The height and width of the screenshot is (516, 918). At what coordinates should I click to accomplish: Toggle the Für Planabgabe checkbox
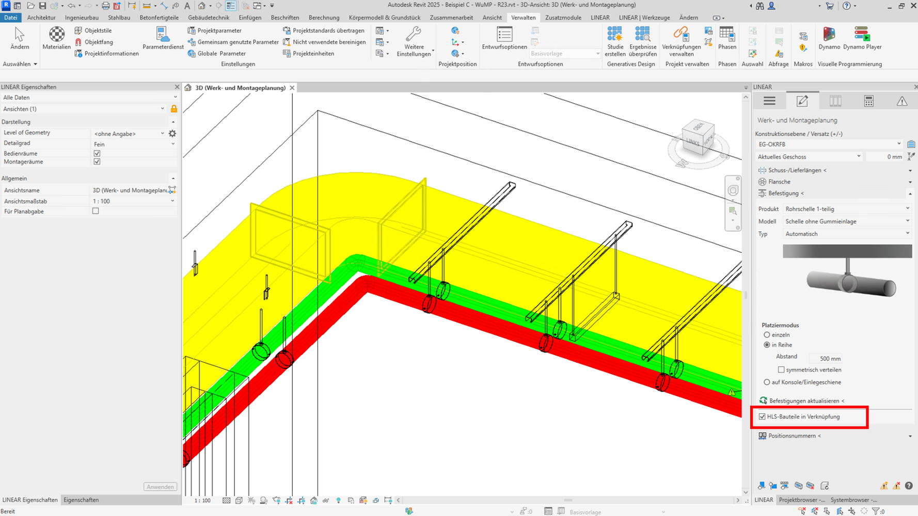(96, 211)
